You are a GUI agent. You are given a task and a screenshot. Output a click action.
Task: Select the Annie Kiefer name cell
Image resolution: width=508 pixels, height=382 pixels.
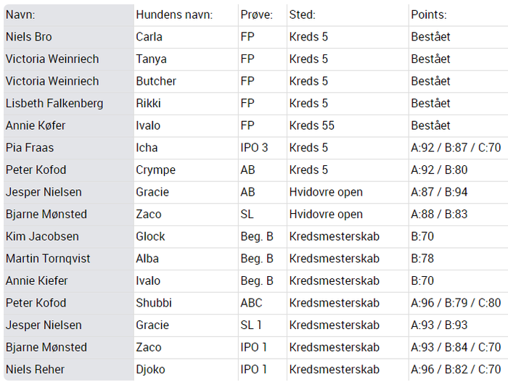pos(69,281)
